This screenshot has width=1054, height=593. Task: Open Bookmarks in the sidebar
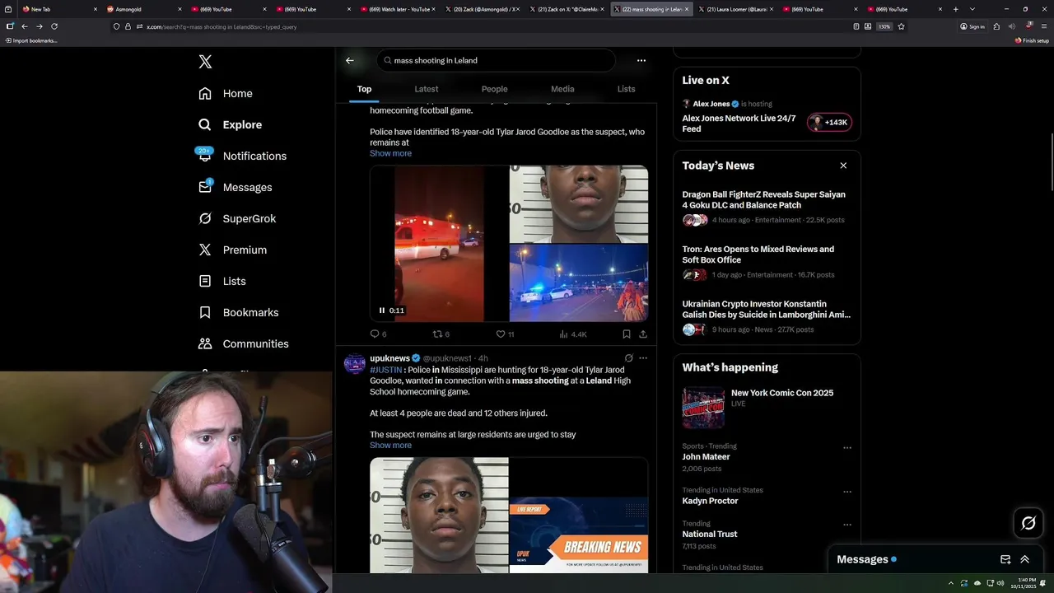238,313
